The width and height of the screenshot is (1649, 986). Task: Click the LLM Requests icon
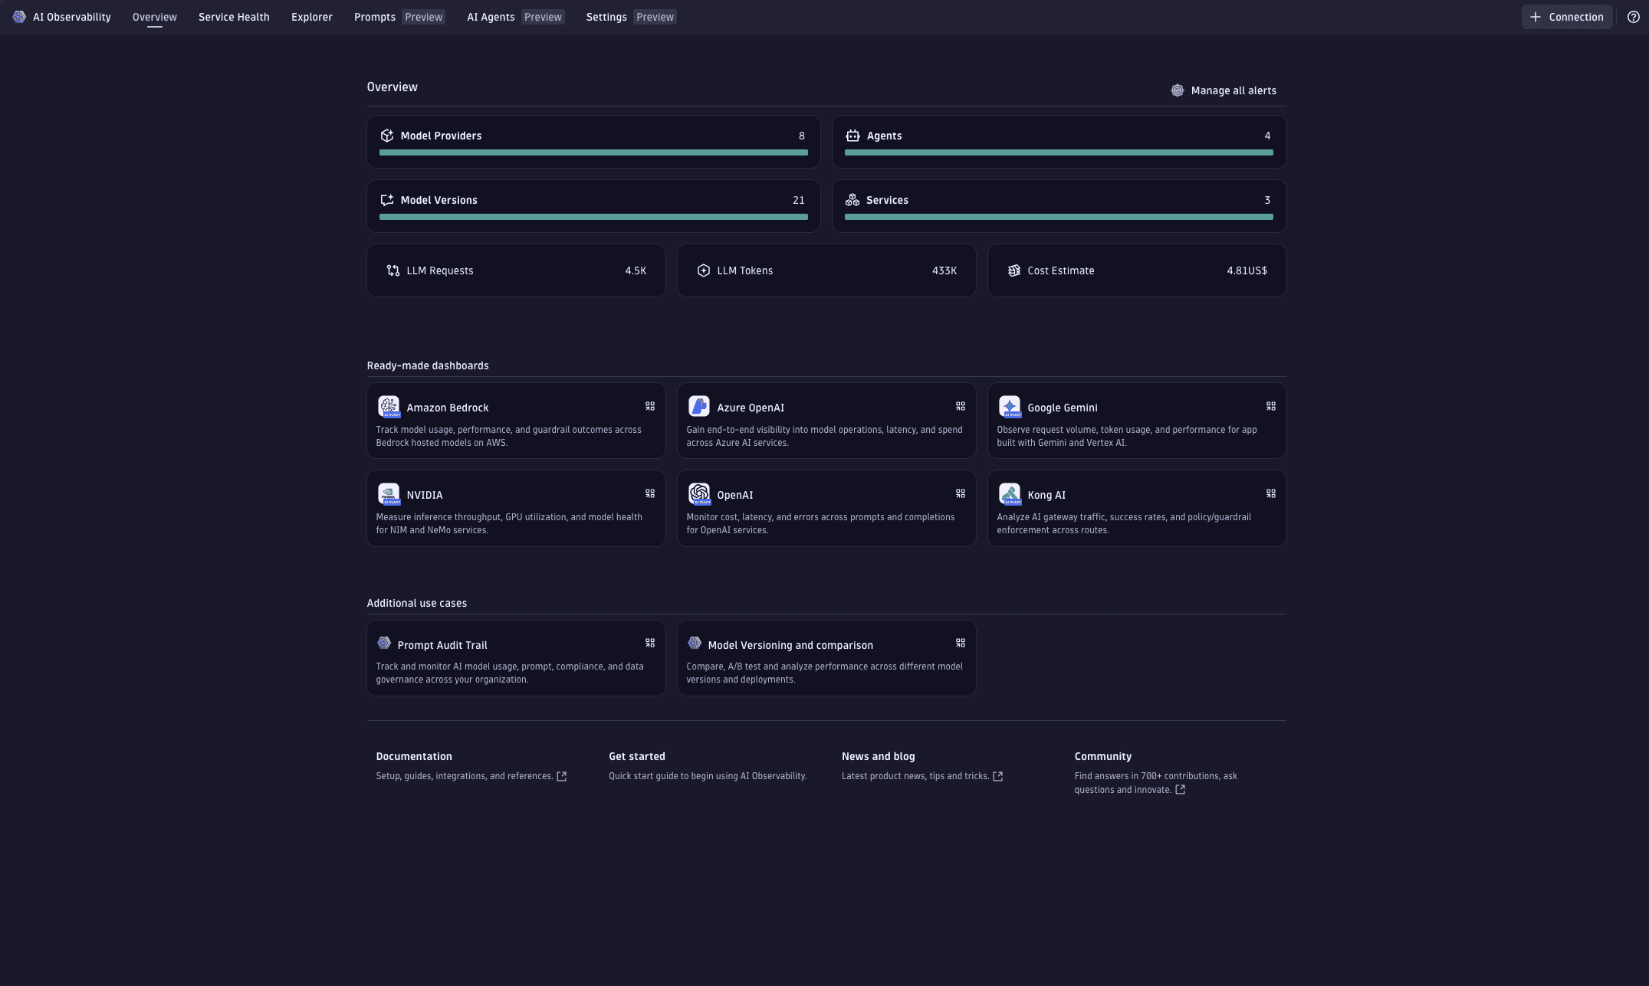point(393,270)
